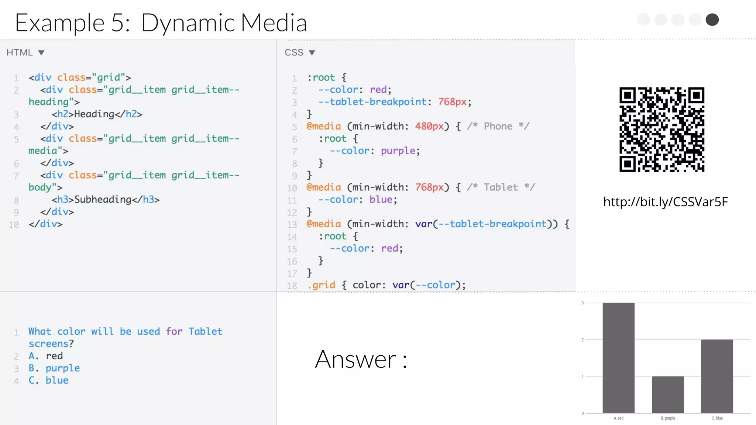756x425 pixels.
Task: Click '--color: blue;' CSS line
Action: (x=358, y=200)
